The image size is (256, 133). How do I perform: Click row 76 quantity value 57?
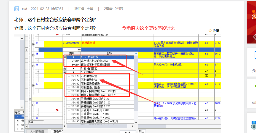(x=216, y=65)
